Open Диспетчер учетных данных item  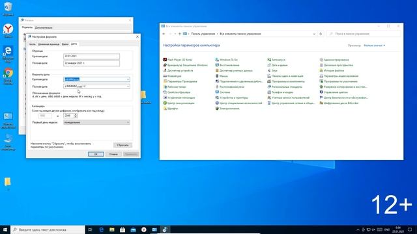click(234, 71)
